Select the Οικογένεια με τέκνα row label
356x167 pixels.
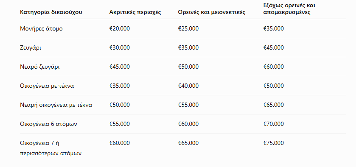(x=47, y=86)
